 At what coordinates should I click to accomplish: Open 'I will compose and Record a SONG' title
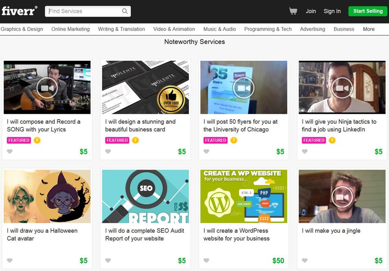44,126
